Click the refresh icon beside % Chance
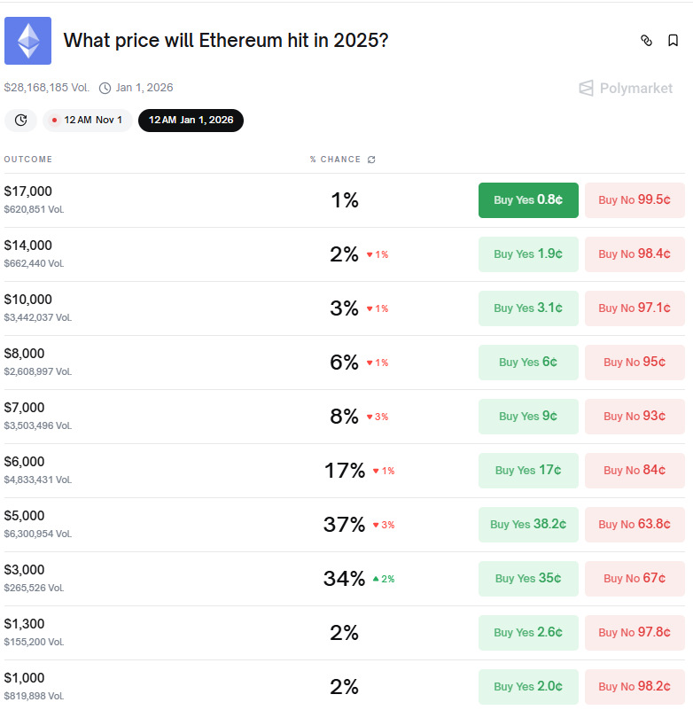This screenshot has height=710, width=693. point(371,160)
